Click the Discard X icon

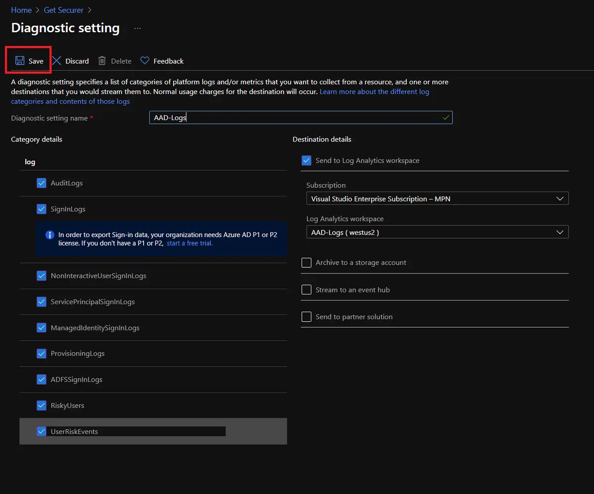tap(57, 61)
